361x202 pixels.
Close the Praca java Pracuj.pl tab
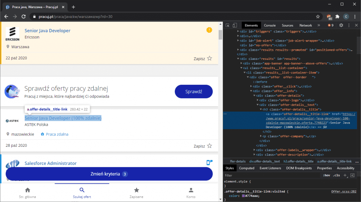coord(63,7)
